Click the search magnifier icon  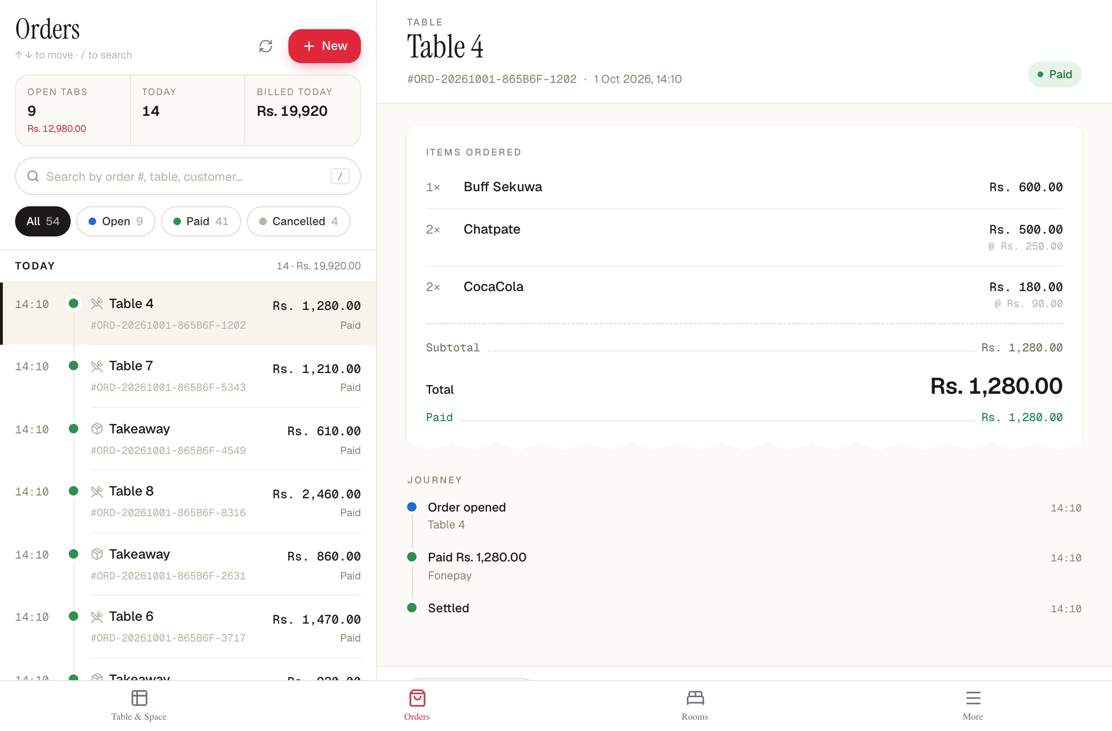click(33, 176)
